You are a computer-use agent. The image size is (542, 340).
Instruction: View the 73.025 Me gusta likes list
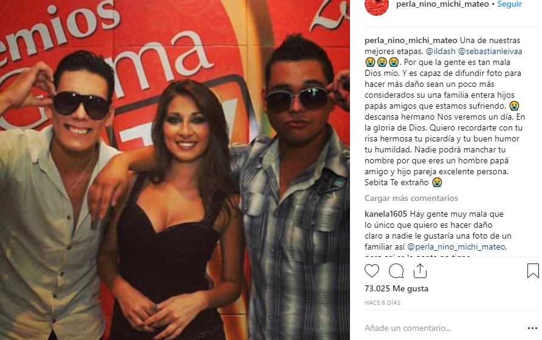coord(397,288)
